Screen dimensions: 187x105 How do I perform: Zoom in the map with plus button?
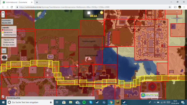[3, 13]
